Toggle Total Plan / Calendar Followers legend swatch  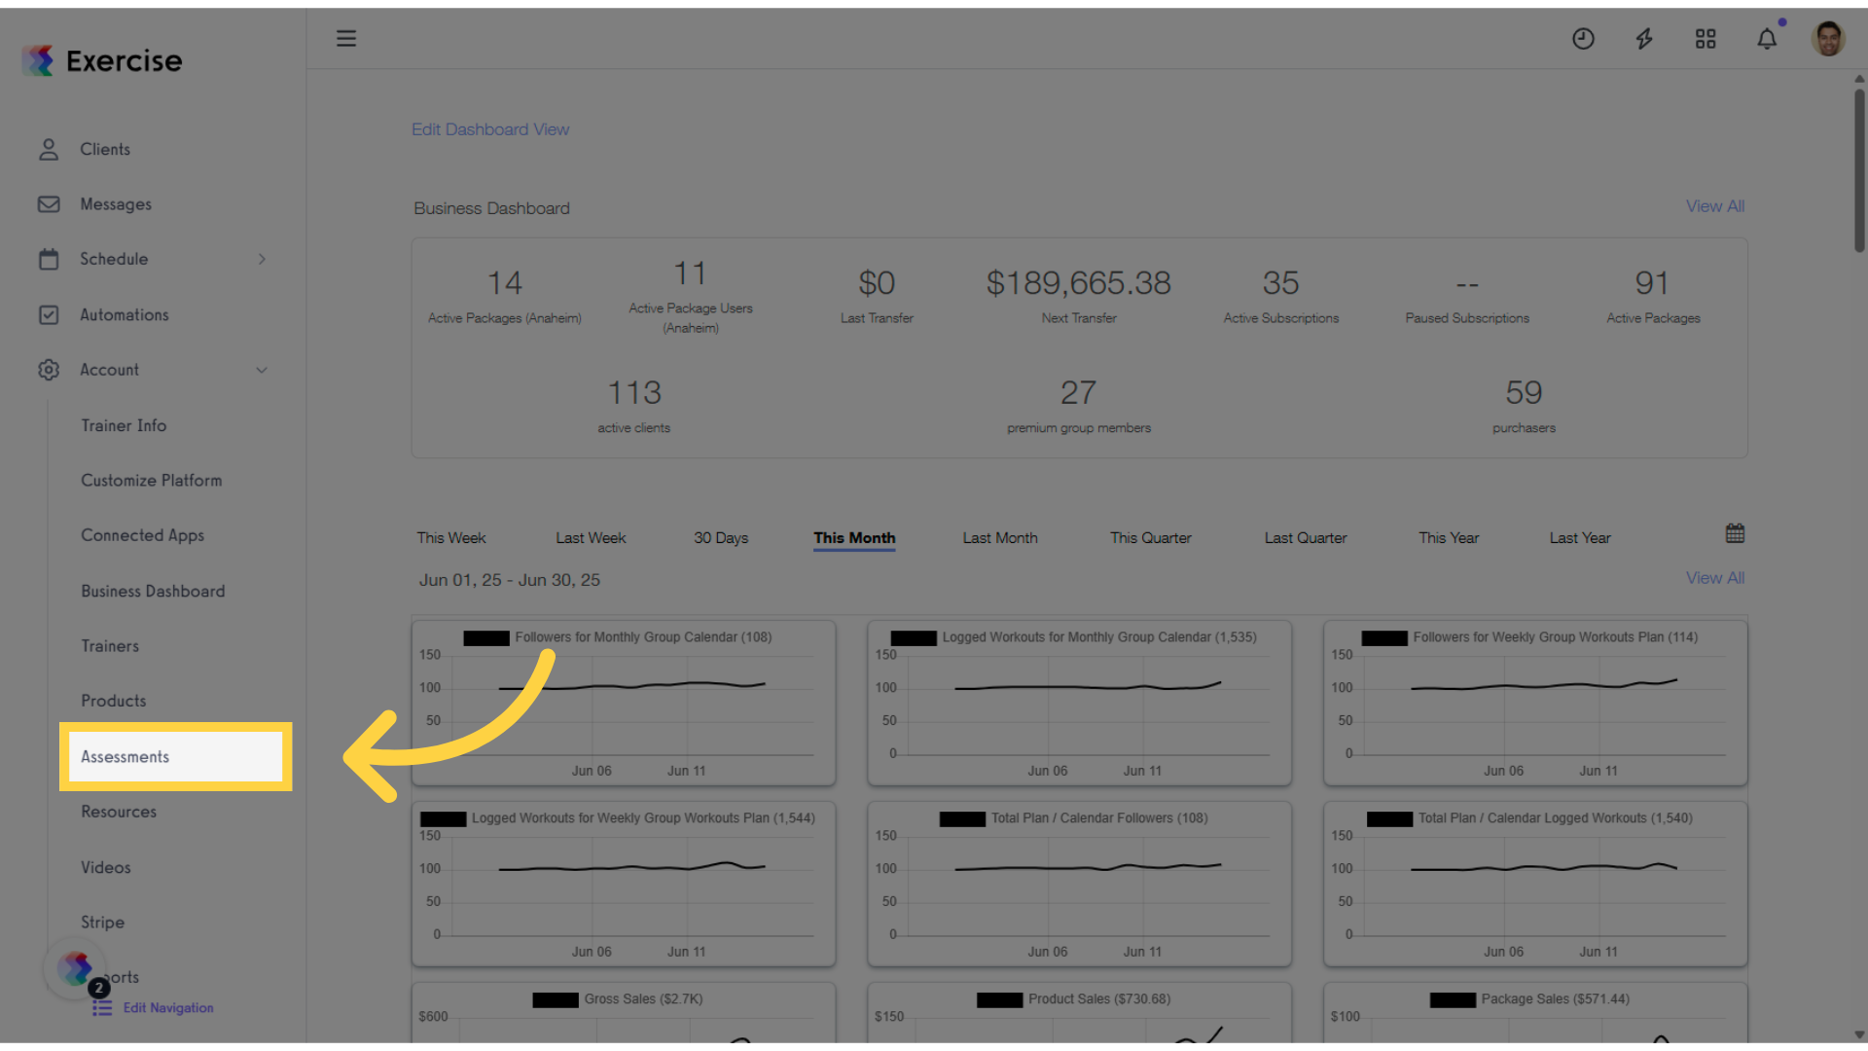963,819
